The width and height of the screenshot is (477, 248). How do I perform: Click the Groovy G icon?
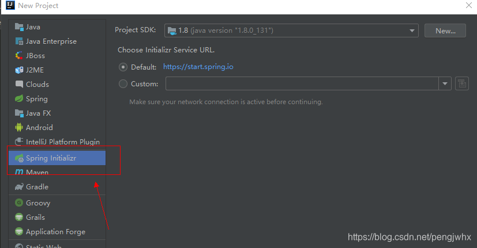[x=19, y=203]
